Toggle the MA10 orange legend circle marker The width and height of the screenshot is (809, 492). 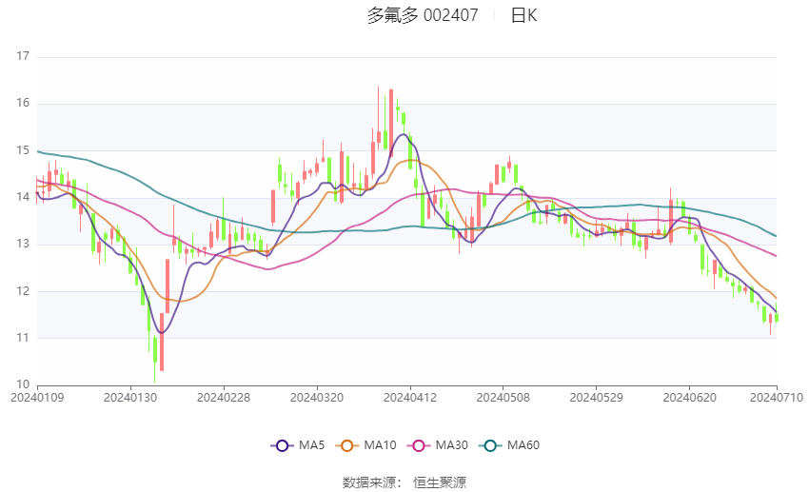pyautogui.click(x=346, y=444)
